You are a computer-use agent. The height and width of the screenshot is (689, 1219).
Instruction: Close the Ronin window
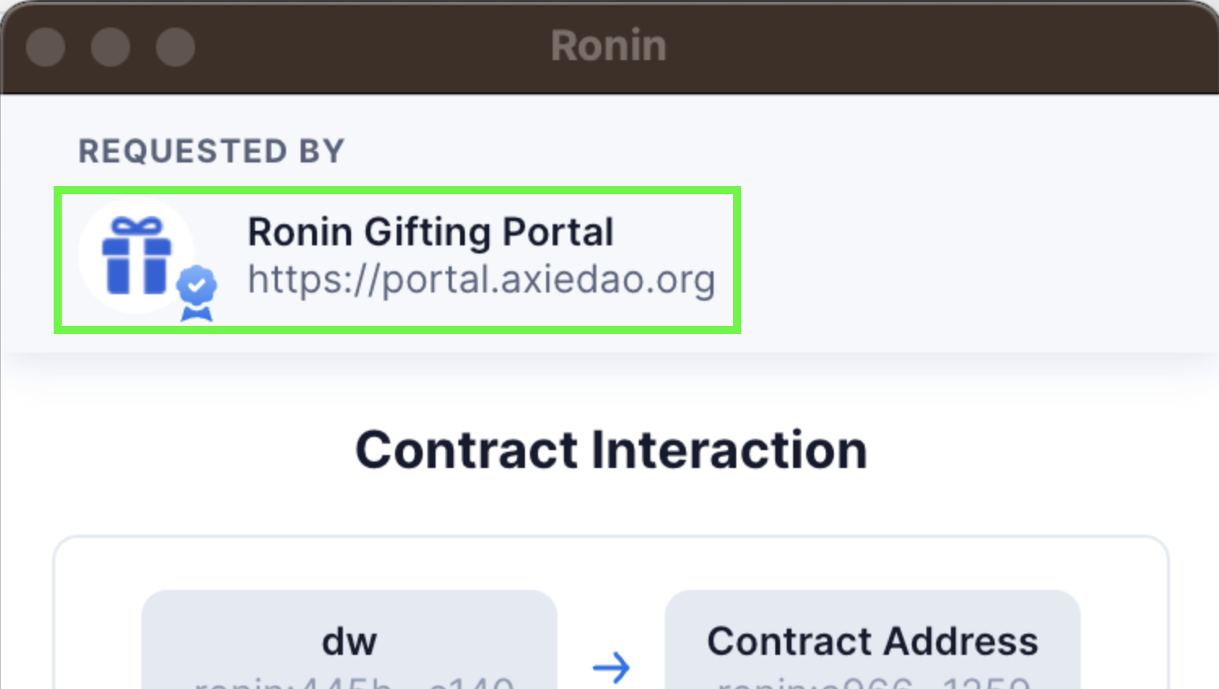tap(46, 46)
